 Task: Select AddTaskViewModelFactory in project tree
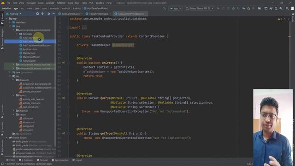tap(36, 45)
